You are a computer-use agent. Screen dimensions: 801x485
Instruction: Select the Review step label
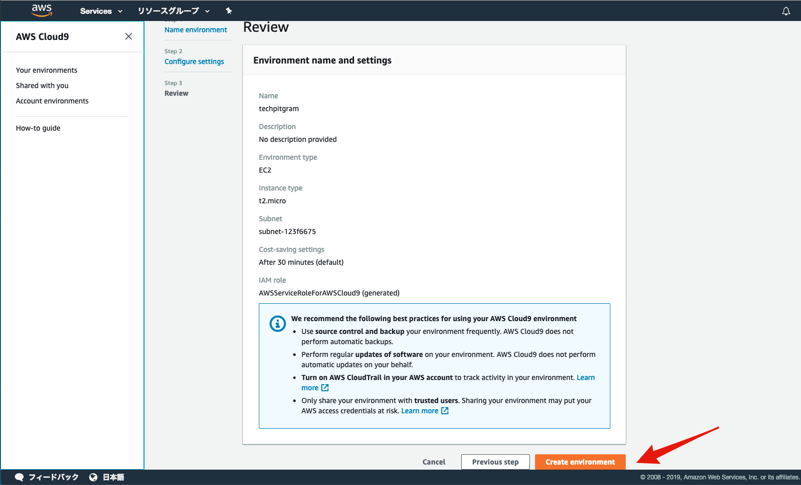click(176, 93)
